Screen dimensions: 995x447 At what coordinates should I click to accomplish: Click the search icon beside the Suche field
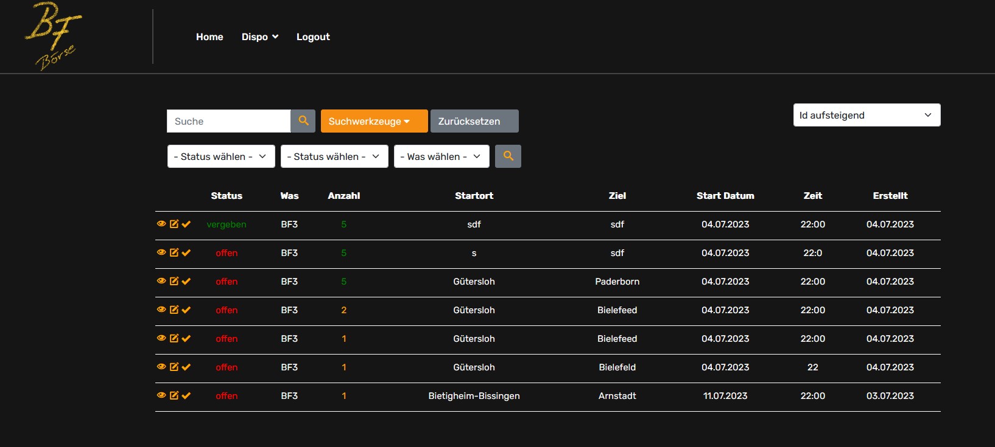coord(303,121)
